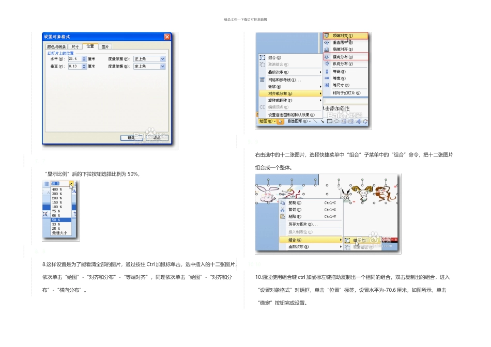Choose 相对于幻灯片 in align submenu
The width and height of the screenshot is (491, 347).
click(x=346, y=93)
